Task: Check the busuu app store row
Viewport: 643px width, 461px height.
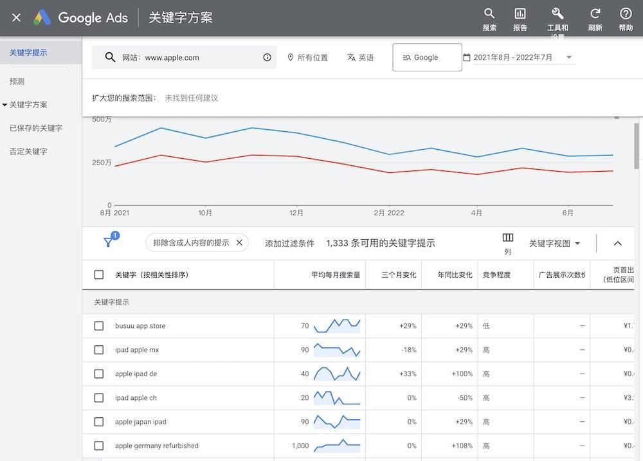Action: (x=99, y=325)
